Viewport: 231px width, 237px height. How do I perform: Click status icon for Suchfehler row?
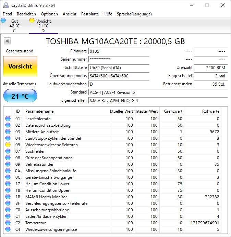[8, 151]
